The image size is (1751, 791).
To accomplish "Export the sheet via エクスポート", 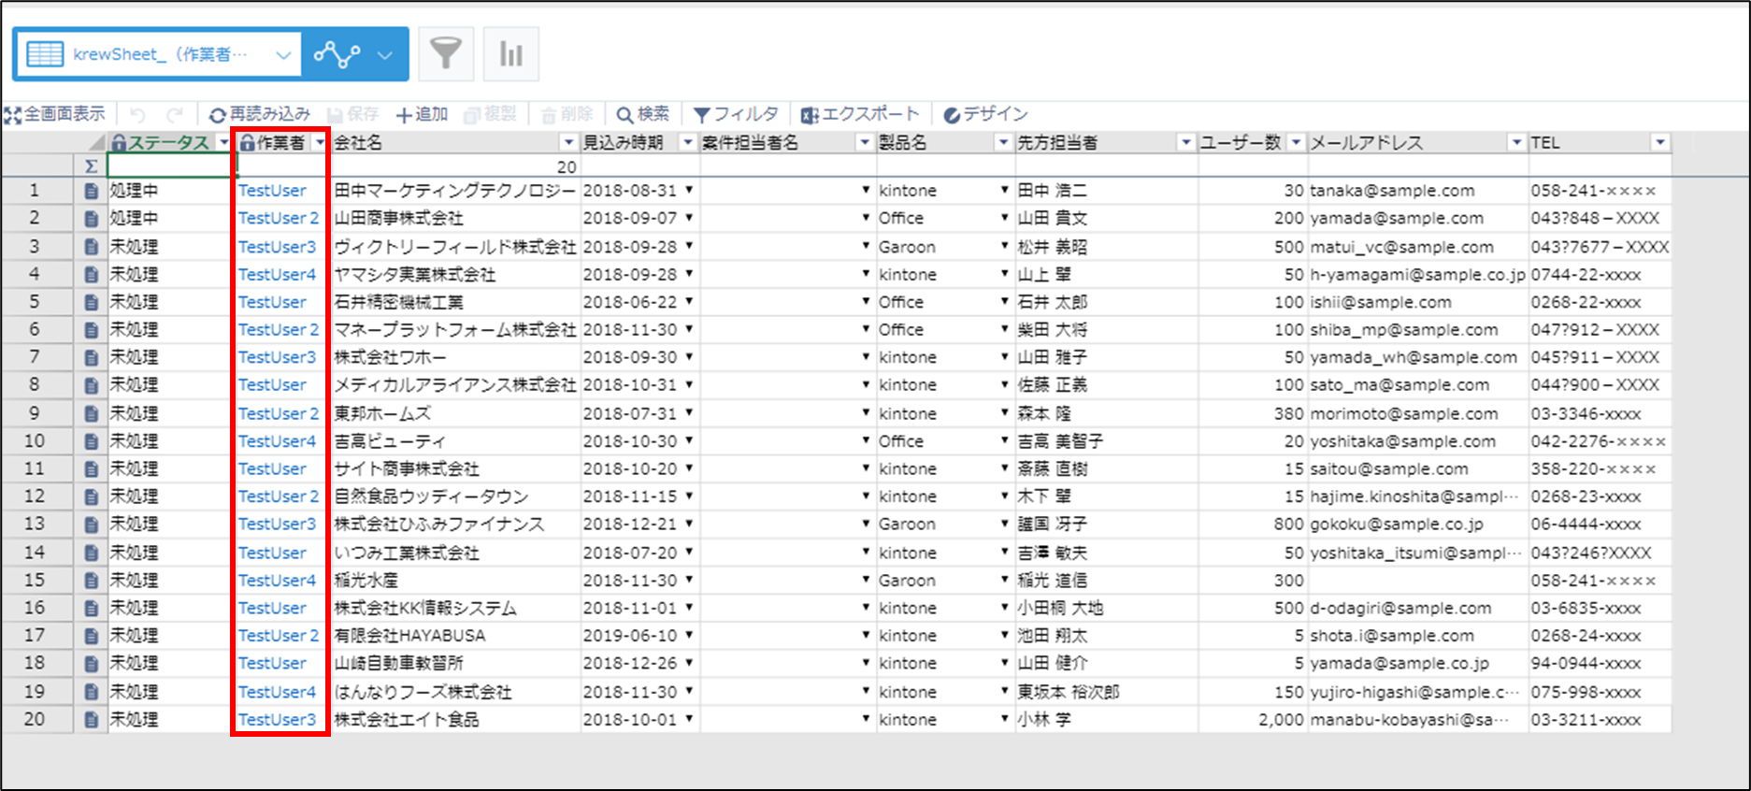I will click(860, 114).
